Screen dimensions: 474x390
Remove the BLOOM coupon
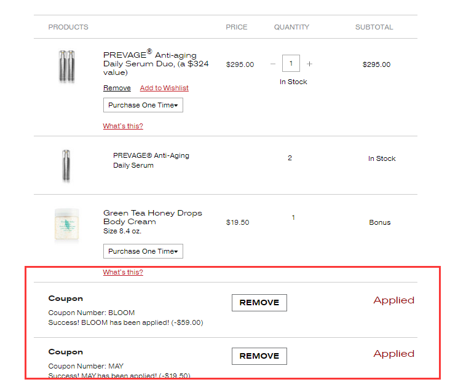tap(259, 303)
